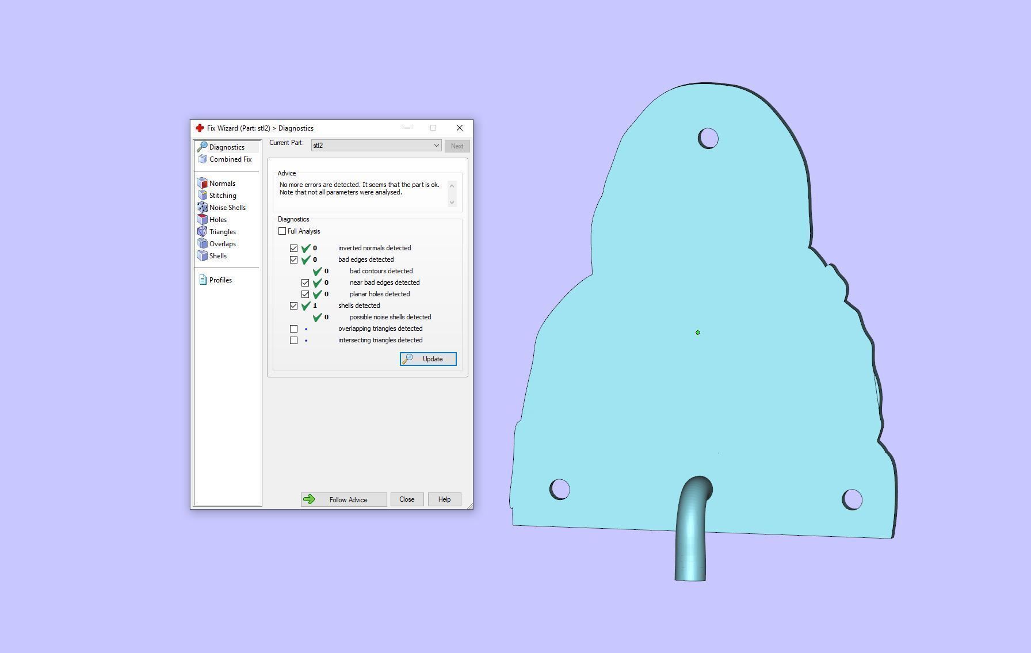Click the Shells cube icon
1031x653 pixels.
[x=202, y=255]
